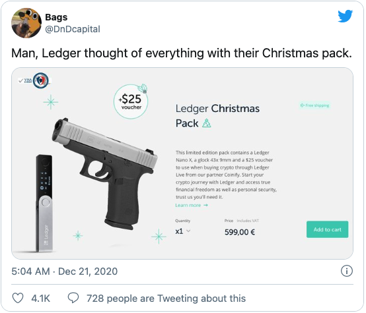Open the @DnDcapital handle

tap(73, 29)
